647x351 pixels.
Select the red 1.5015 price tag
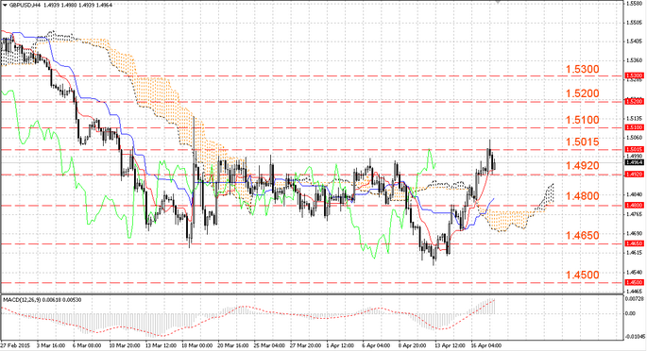point(634,149)
